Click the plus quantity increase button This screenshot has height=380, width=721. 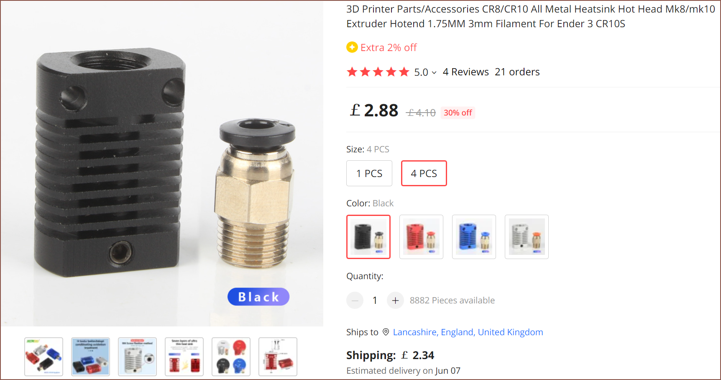point(395,300)
